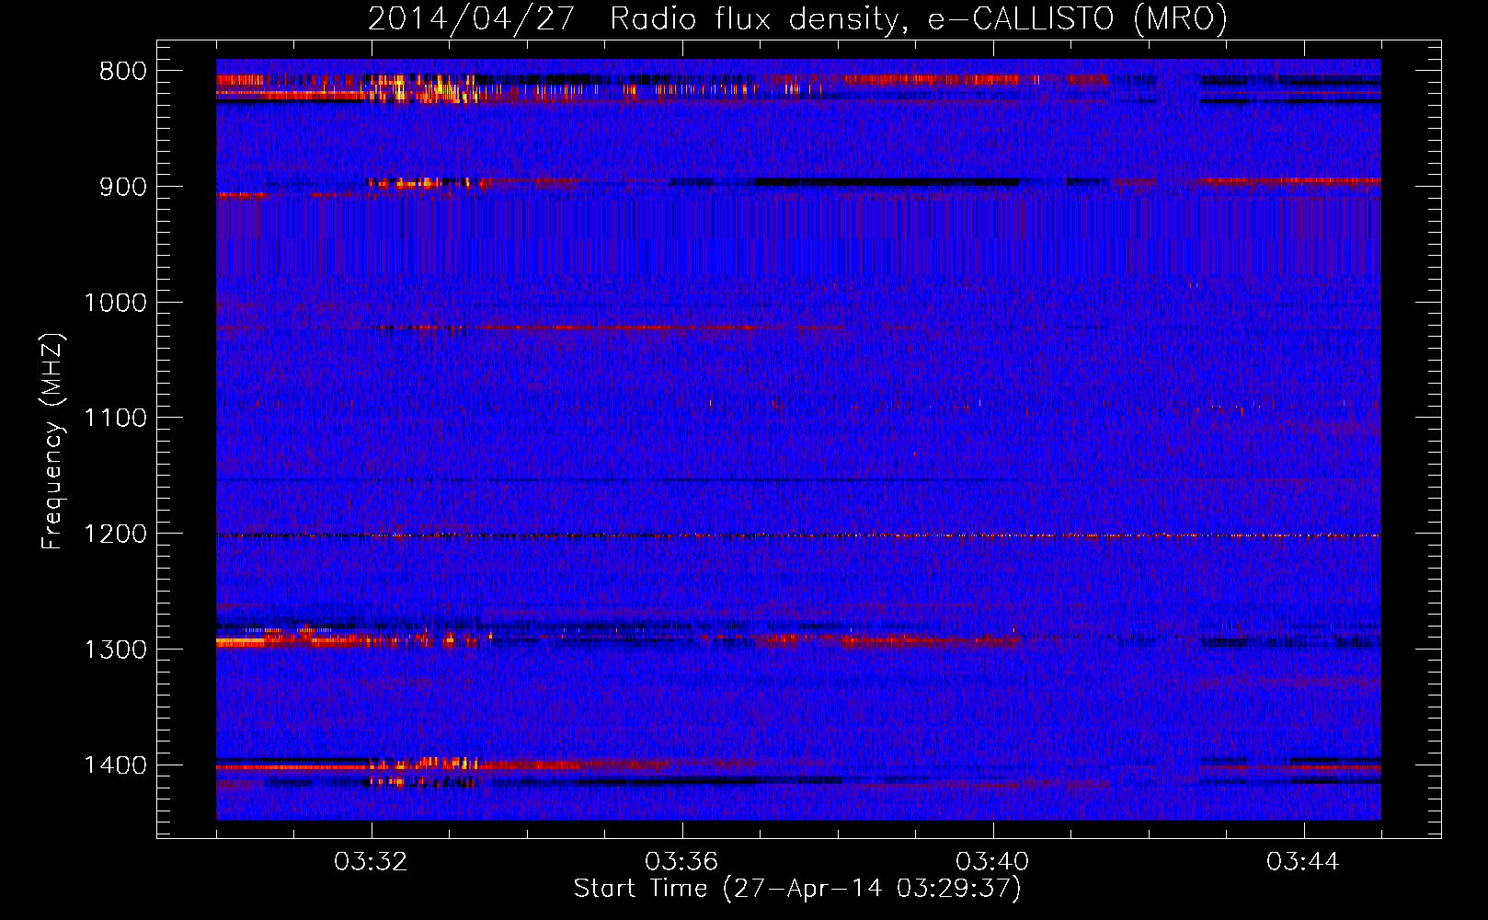Click the 1200 frequency tick label
This screenshot has height=920, width=1488.
[115, 535]
